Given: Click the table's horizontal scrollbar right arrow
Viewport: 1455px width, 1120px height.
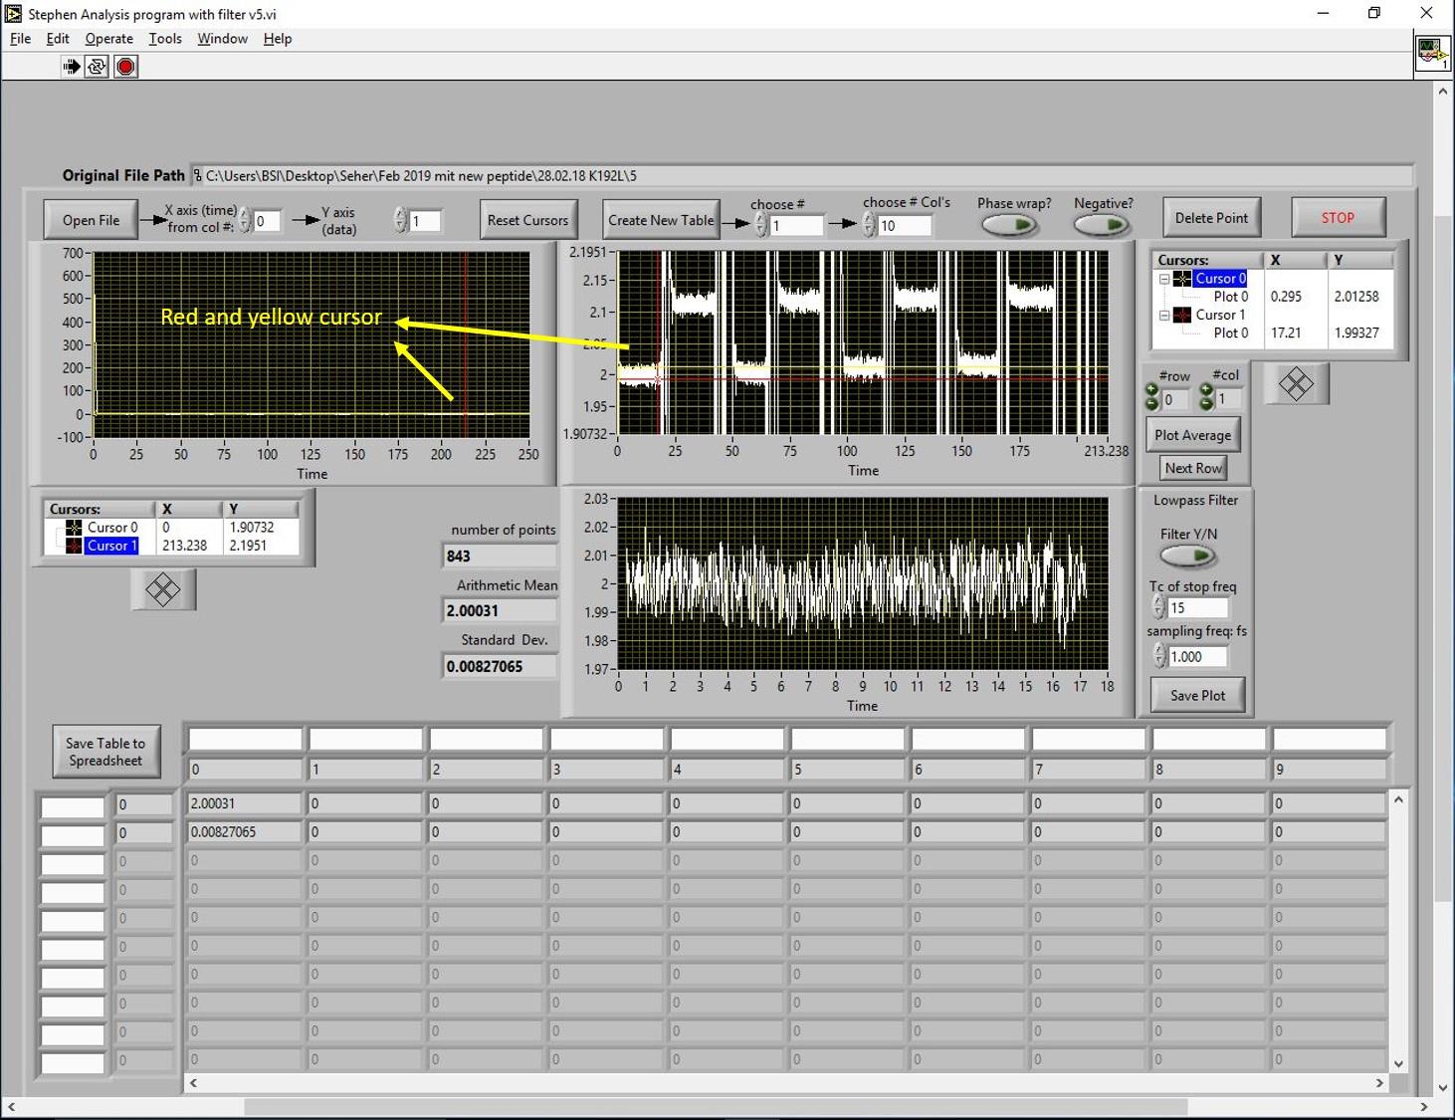Looking at the screenshot, I should pyautogui.click(x=1379, y=1082).
